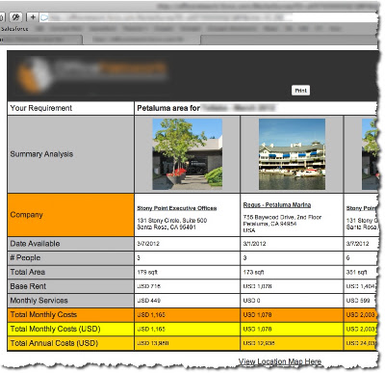Click 'Petaluma area for' heading text
385x373 pixels.
(x=168, y=108)
